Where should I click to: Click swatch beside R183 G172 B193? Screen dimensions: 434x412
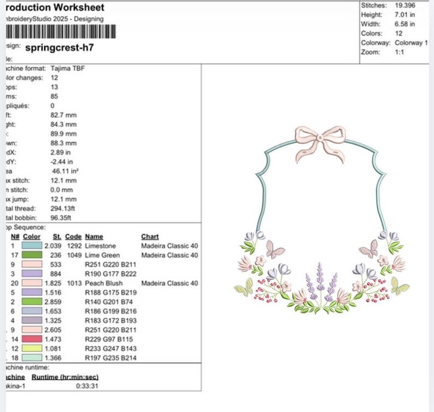(32, 320)
